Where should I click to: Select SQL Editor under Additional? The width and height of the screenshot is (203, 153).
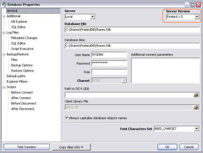(x=18, y=27)
